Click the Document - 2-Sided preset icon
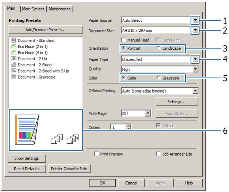 [14, 64]
